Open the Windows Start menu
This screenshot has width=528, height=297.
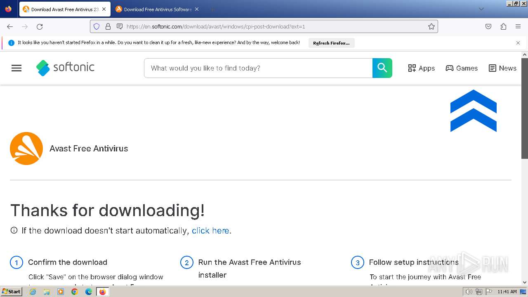pos(11,292)
